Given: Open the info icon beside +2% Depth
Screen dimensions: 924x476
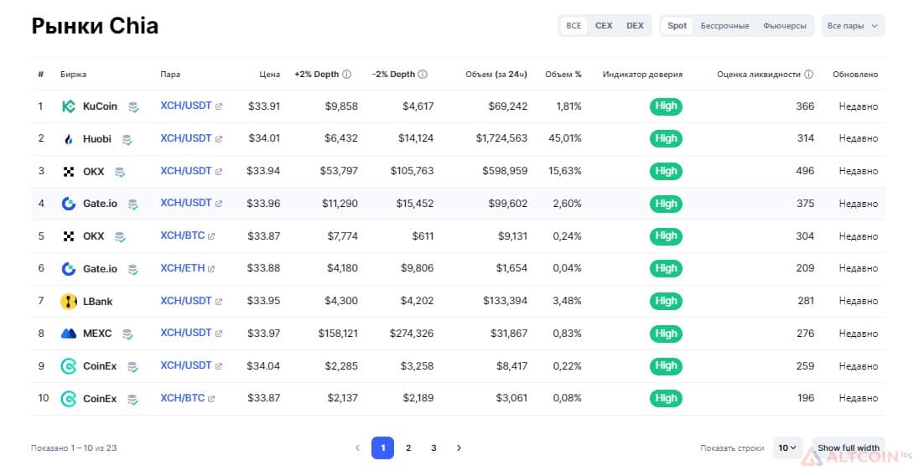Looking at the screenshot, I should click(346, 75).
